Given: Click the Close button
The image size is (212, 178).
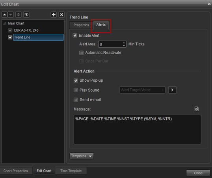Looking at the screenshot, I should tap(198, 173).
